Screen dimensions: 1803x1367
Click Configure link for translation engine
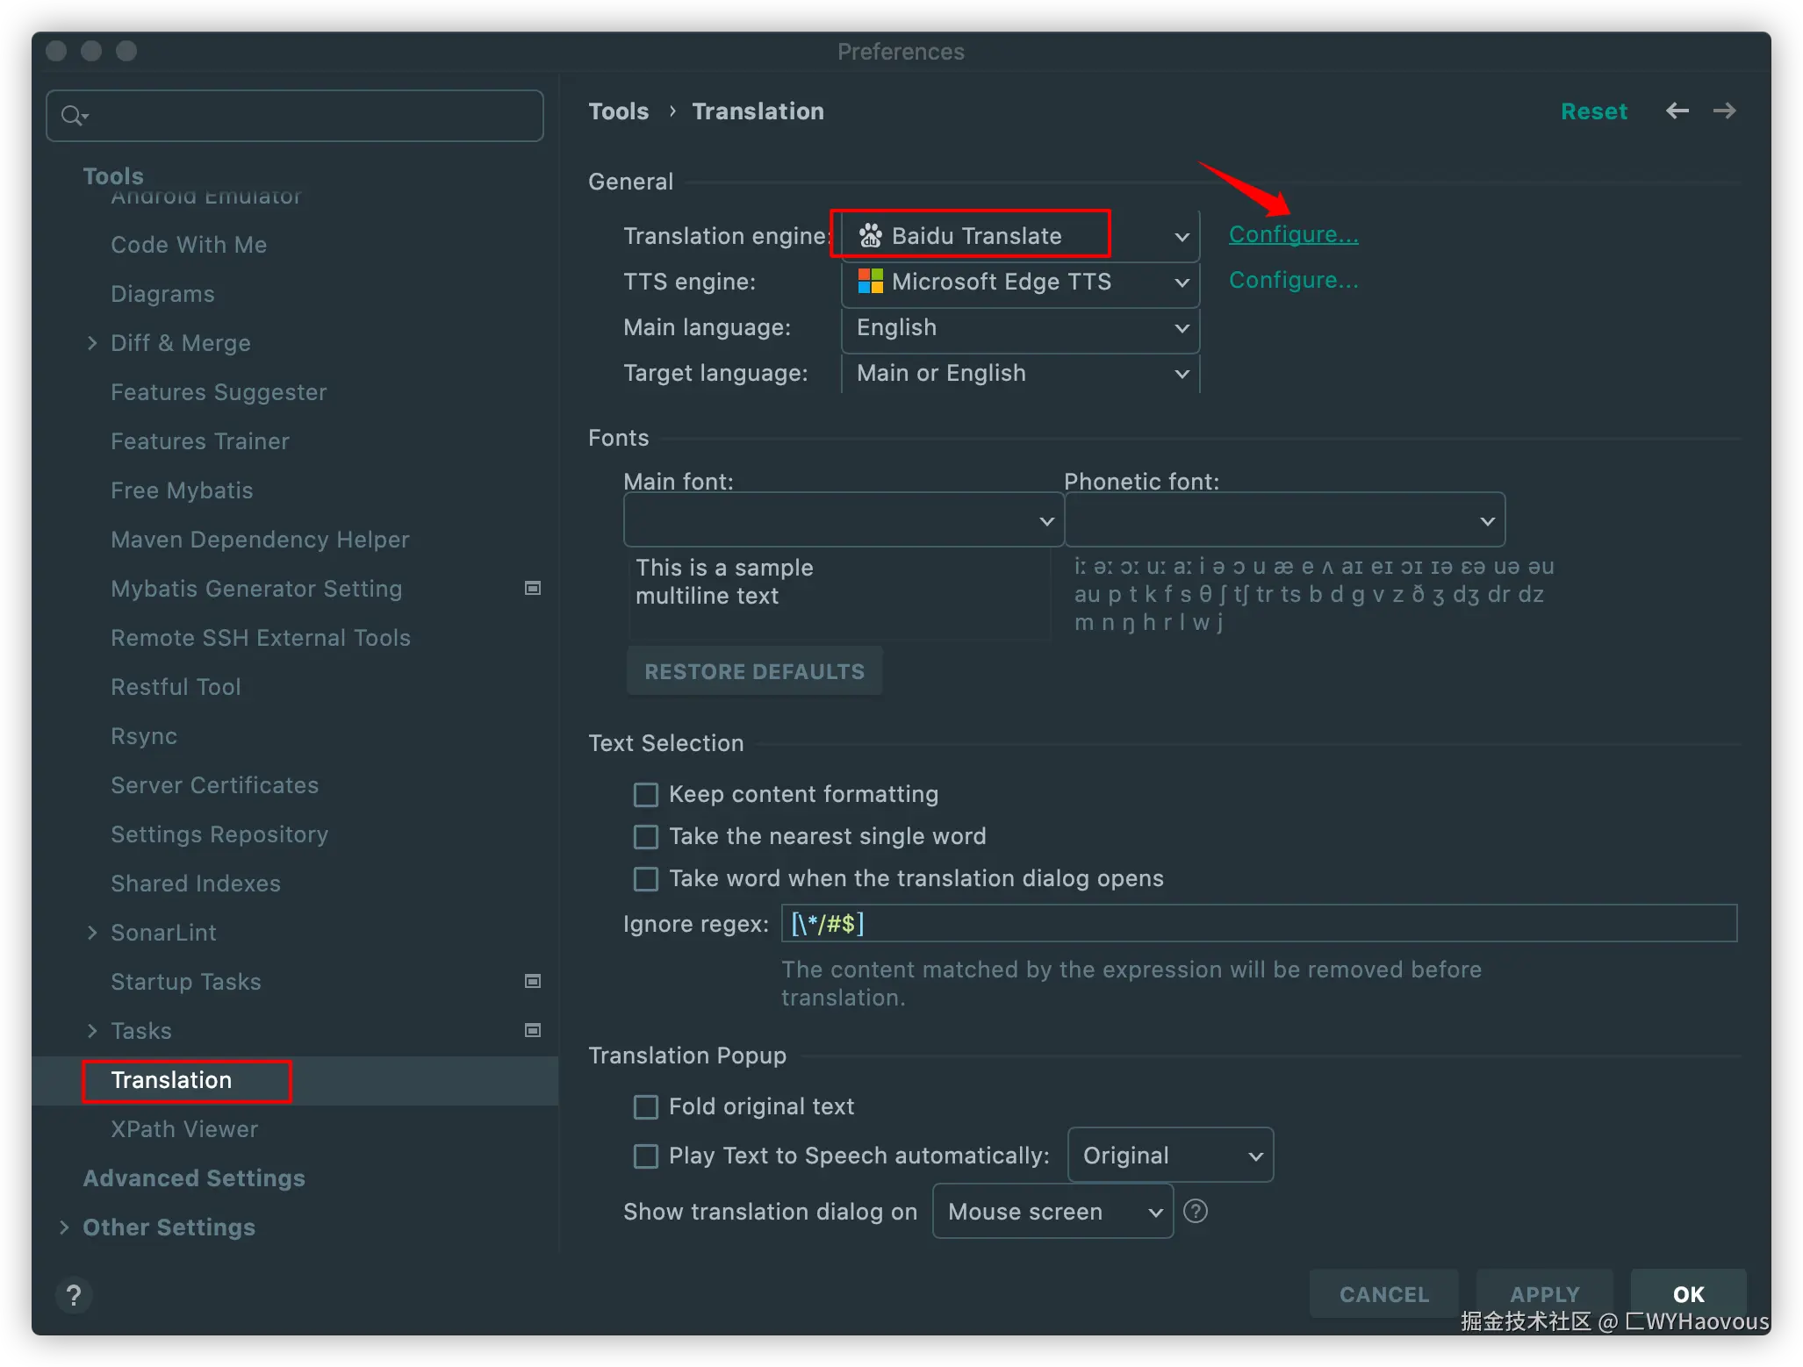(1292, 234)
